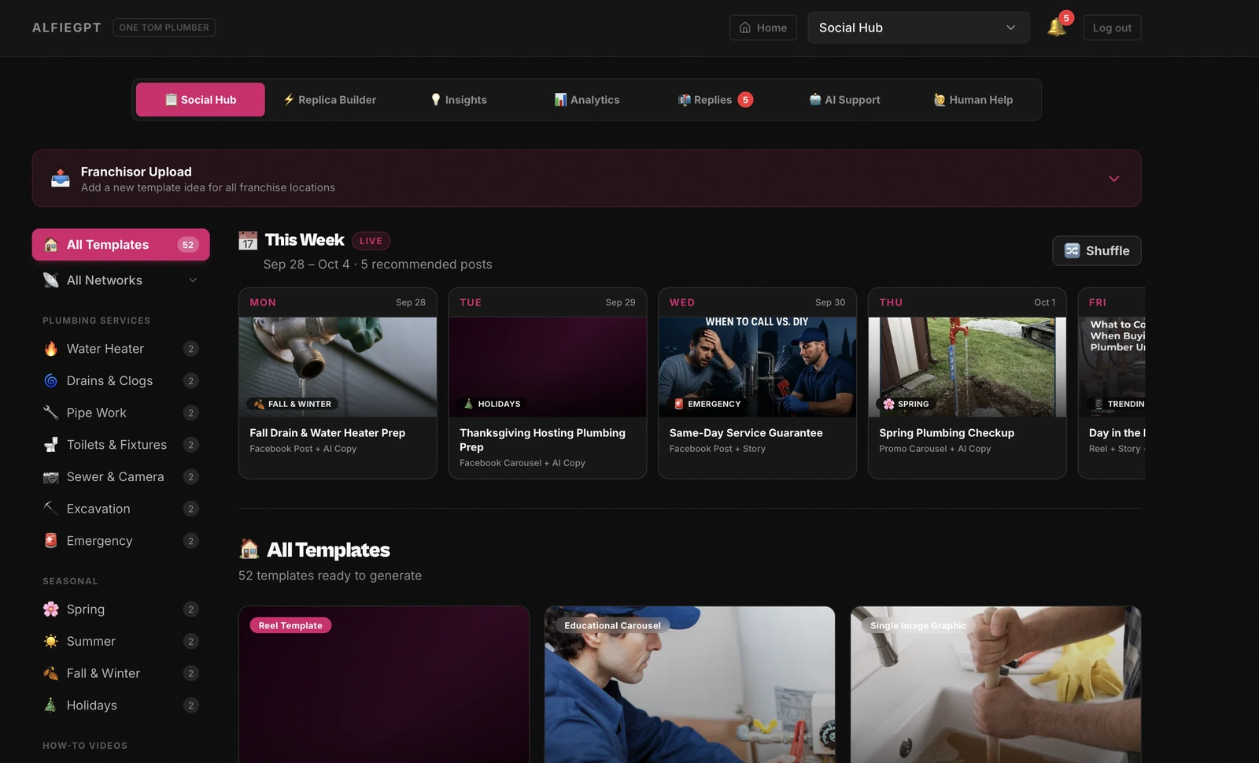Click the Water Heater flame icon

point(51,349)
